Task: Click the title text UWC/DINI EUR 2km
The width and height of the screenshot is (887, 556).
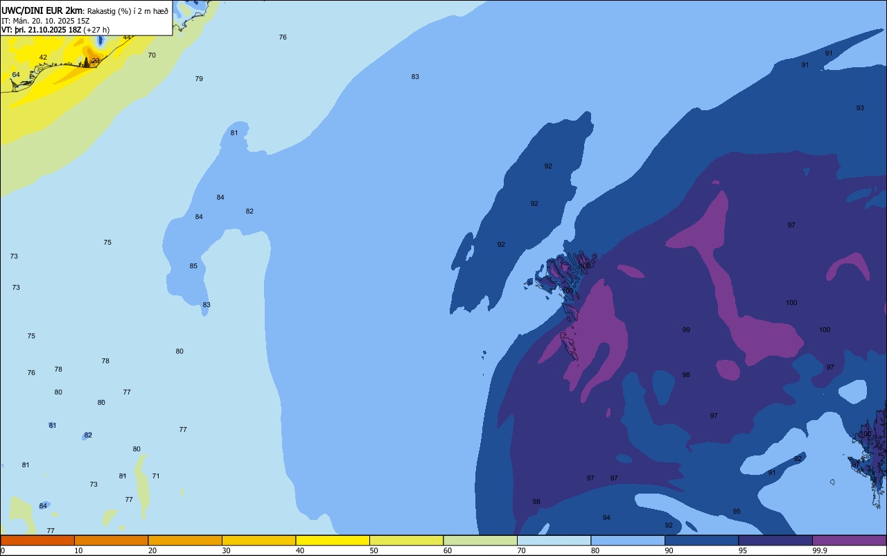Action: [42, 10]
